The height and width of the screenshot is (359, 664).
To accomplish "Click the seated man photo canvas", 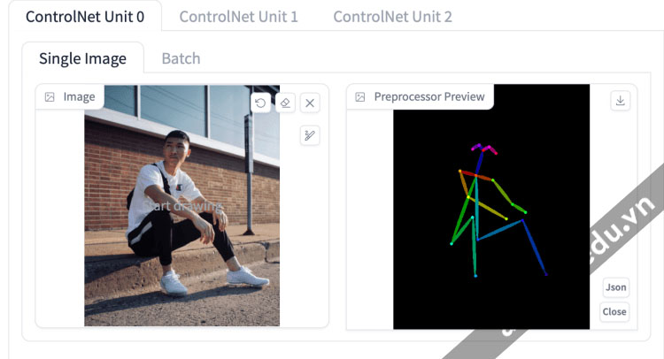I will [x=181, y=205].
